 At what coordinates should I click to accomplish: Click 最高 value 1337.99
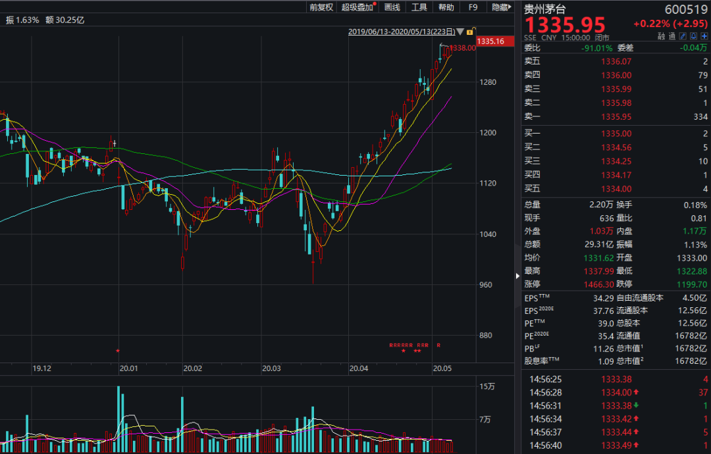[x=598, y=271]
